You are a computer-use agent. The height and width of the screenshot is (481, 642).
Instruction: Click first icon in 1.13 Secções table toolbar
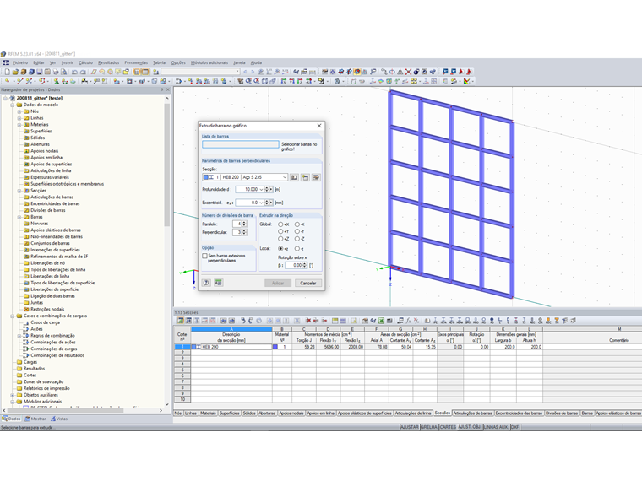pos(180,321)
